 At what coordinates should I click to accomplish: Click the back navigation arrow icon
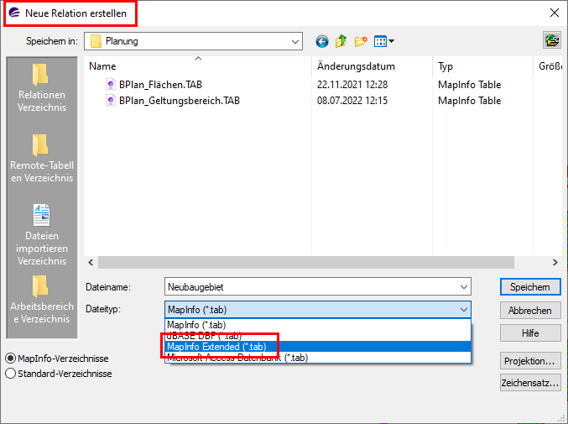click(322, 41)
